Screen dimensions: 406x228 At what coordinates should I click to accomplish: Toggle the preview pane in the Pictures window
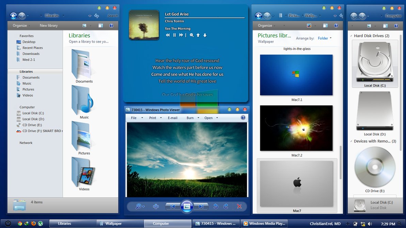pyautogui.click(x=326, y=26)
